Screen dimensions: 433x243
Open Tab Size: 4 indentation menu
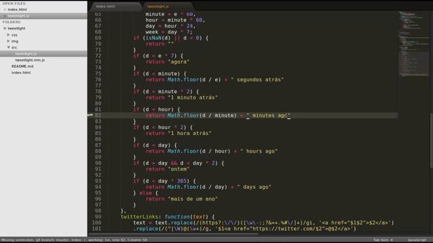(x=383, y=240)
